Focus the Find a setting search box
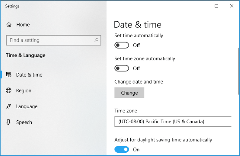The height and width of the screenshot is (156, 240). pyautogui.click(x=54, y=40)
